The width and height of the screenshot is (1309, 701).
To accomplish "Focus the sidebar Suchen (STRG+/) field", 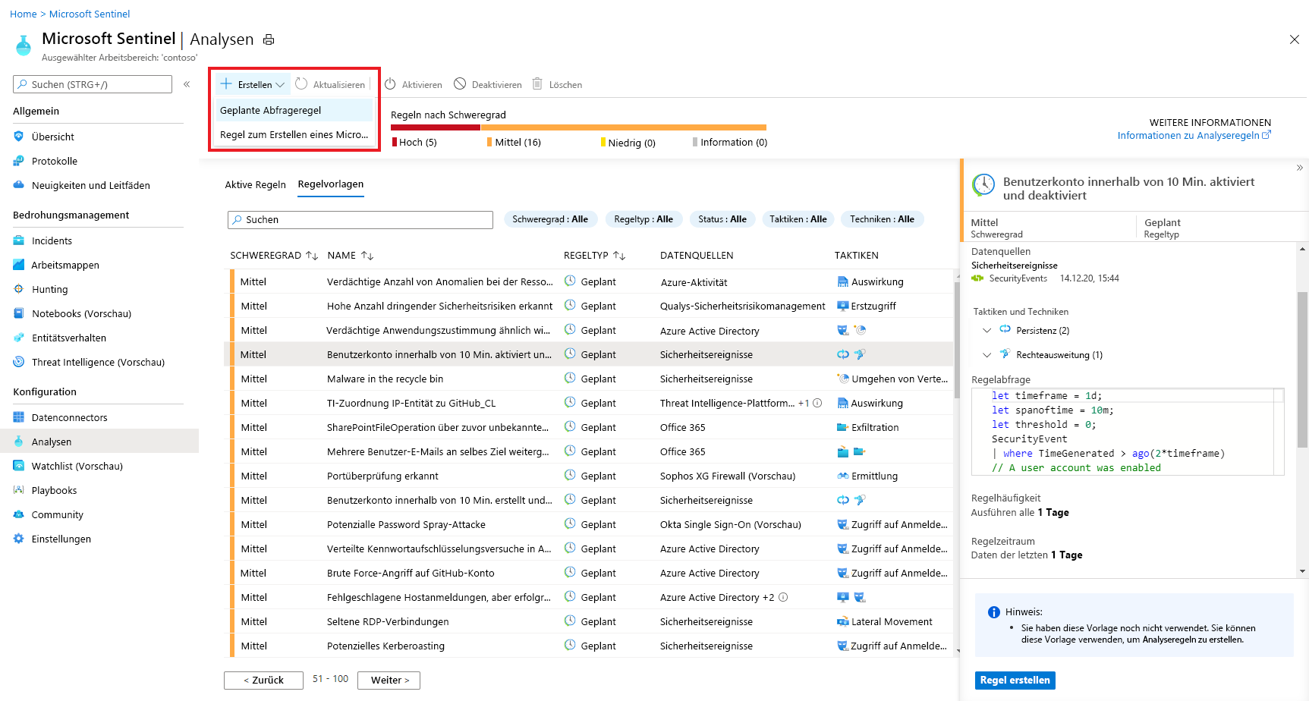I will [93, 84].
